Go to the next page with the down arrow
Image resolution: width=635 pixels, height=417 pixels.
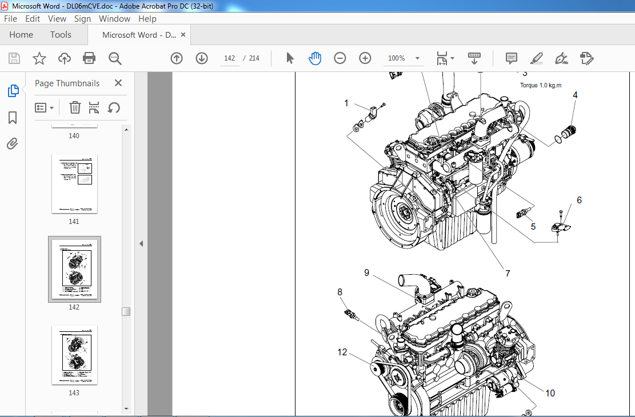point(202,58)
